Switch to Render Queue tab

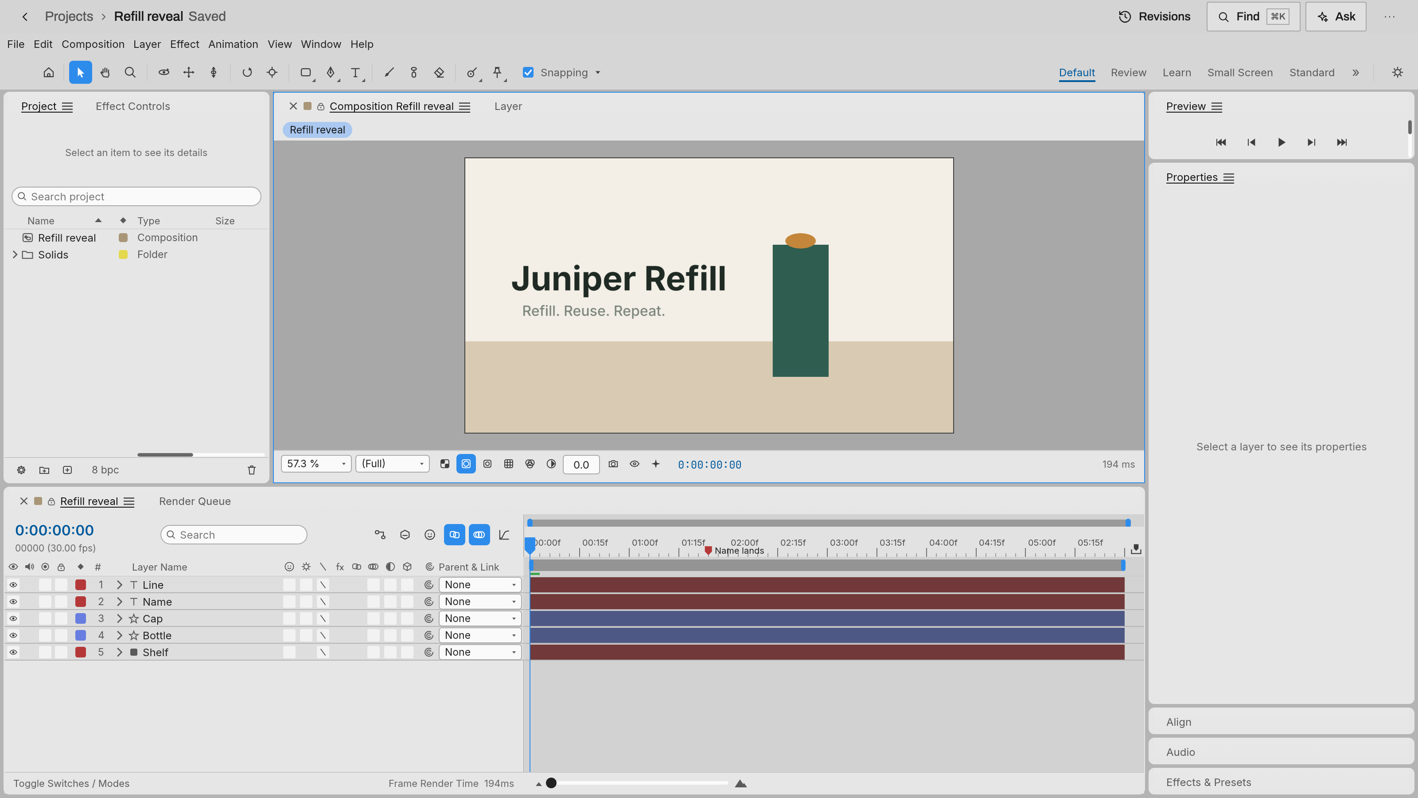(195, 501)
